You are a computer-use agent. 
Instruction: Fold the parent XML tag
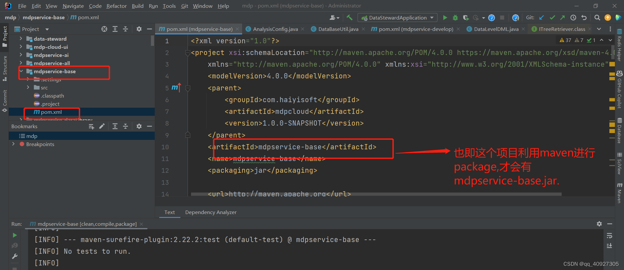point(188,88)
